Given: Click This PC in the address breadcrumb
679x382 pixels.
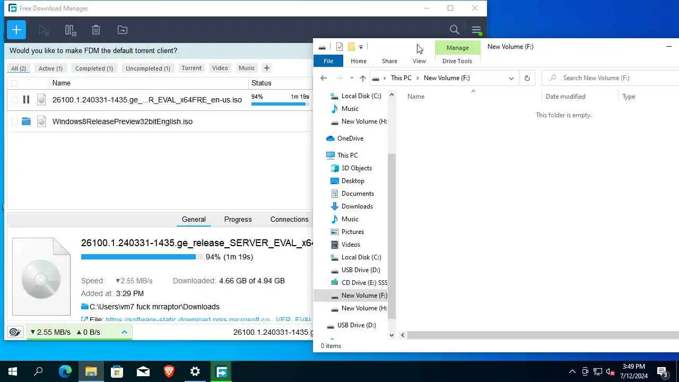Looking at the screenshot, I should coord(401,78).
